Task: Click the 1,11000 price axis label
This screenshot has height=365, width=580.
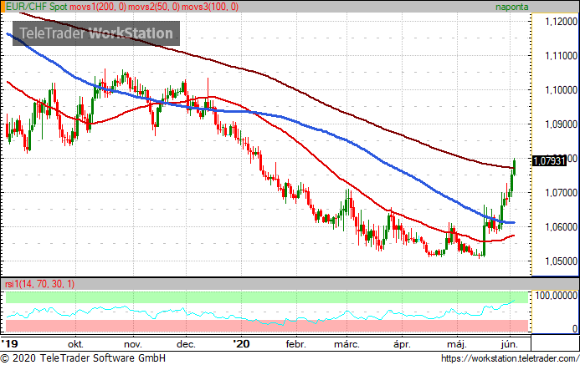Action: click(x=561, y=56)
